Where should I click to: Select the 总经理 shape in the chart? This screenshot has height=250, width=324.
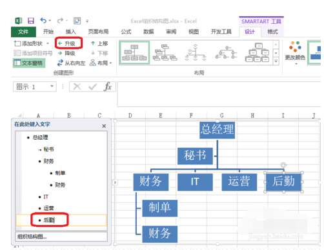218,130
